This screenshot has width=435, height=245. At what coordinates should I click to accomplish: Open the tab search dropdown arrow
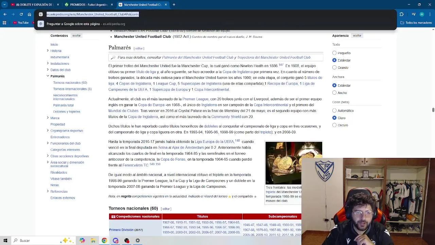pos(4,5)
